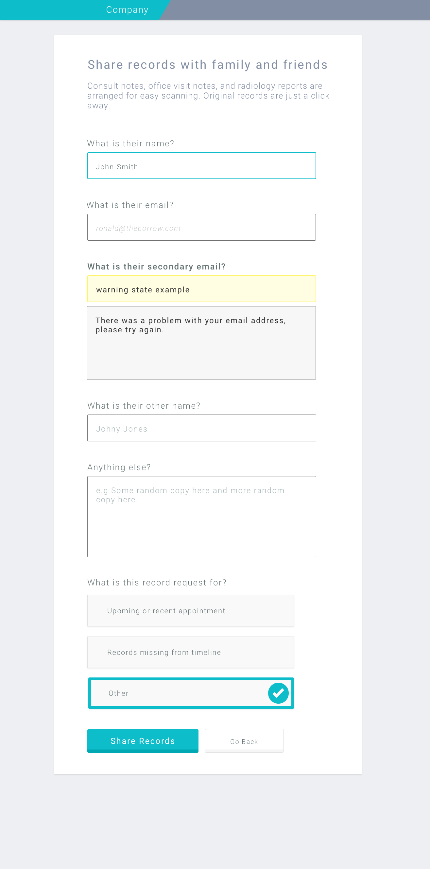The image size is (430, 869).
Task: Focus the John Smith name field
Action: point(201,166)
